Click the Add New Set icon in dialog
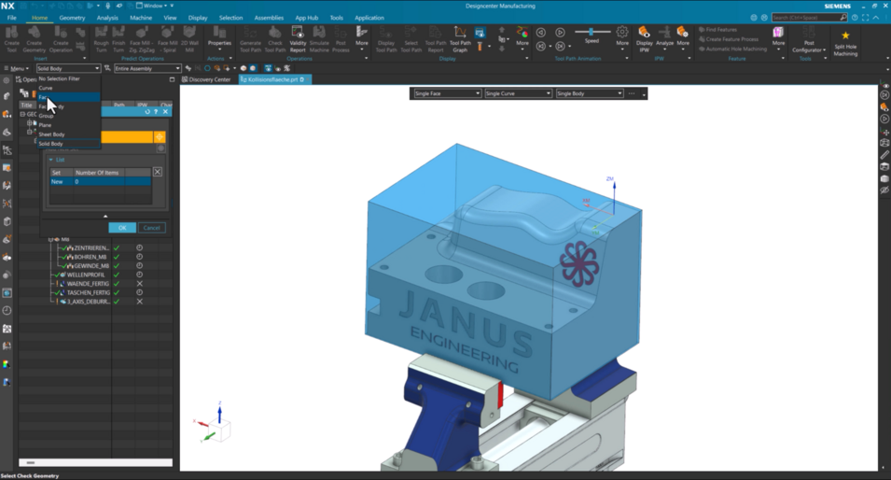The height and width of the screenshot is (480, 891). point(160,148)
